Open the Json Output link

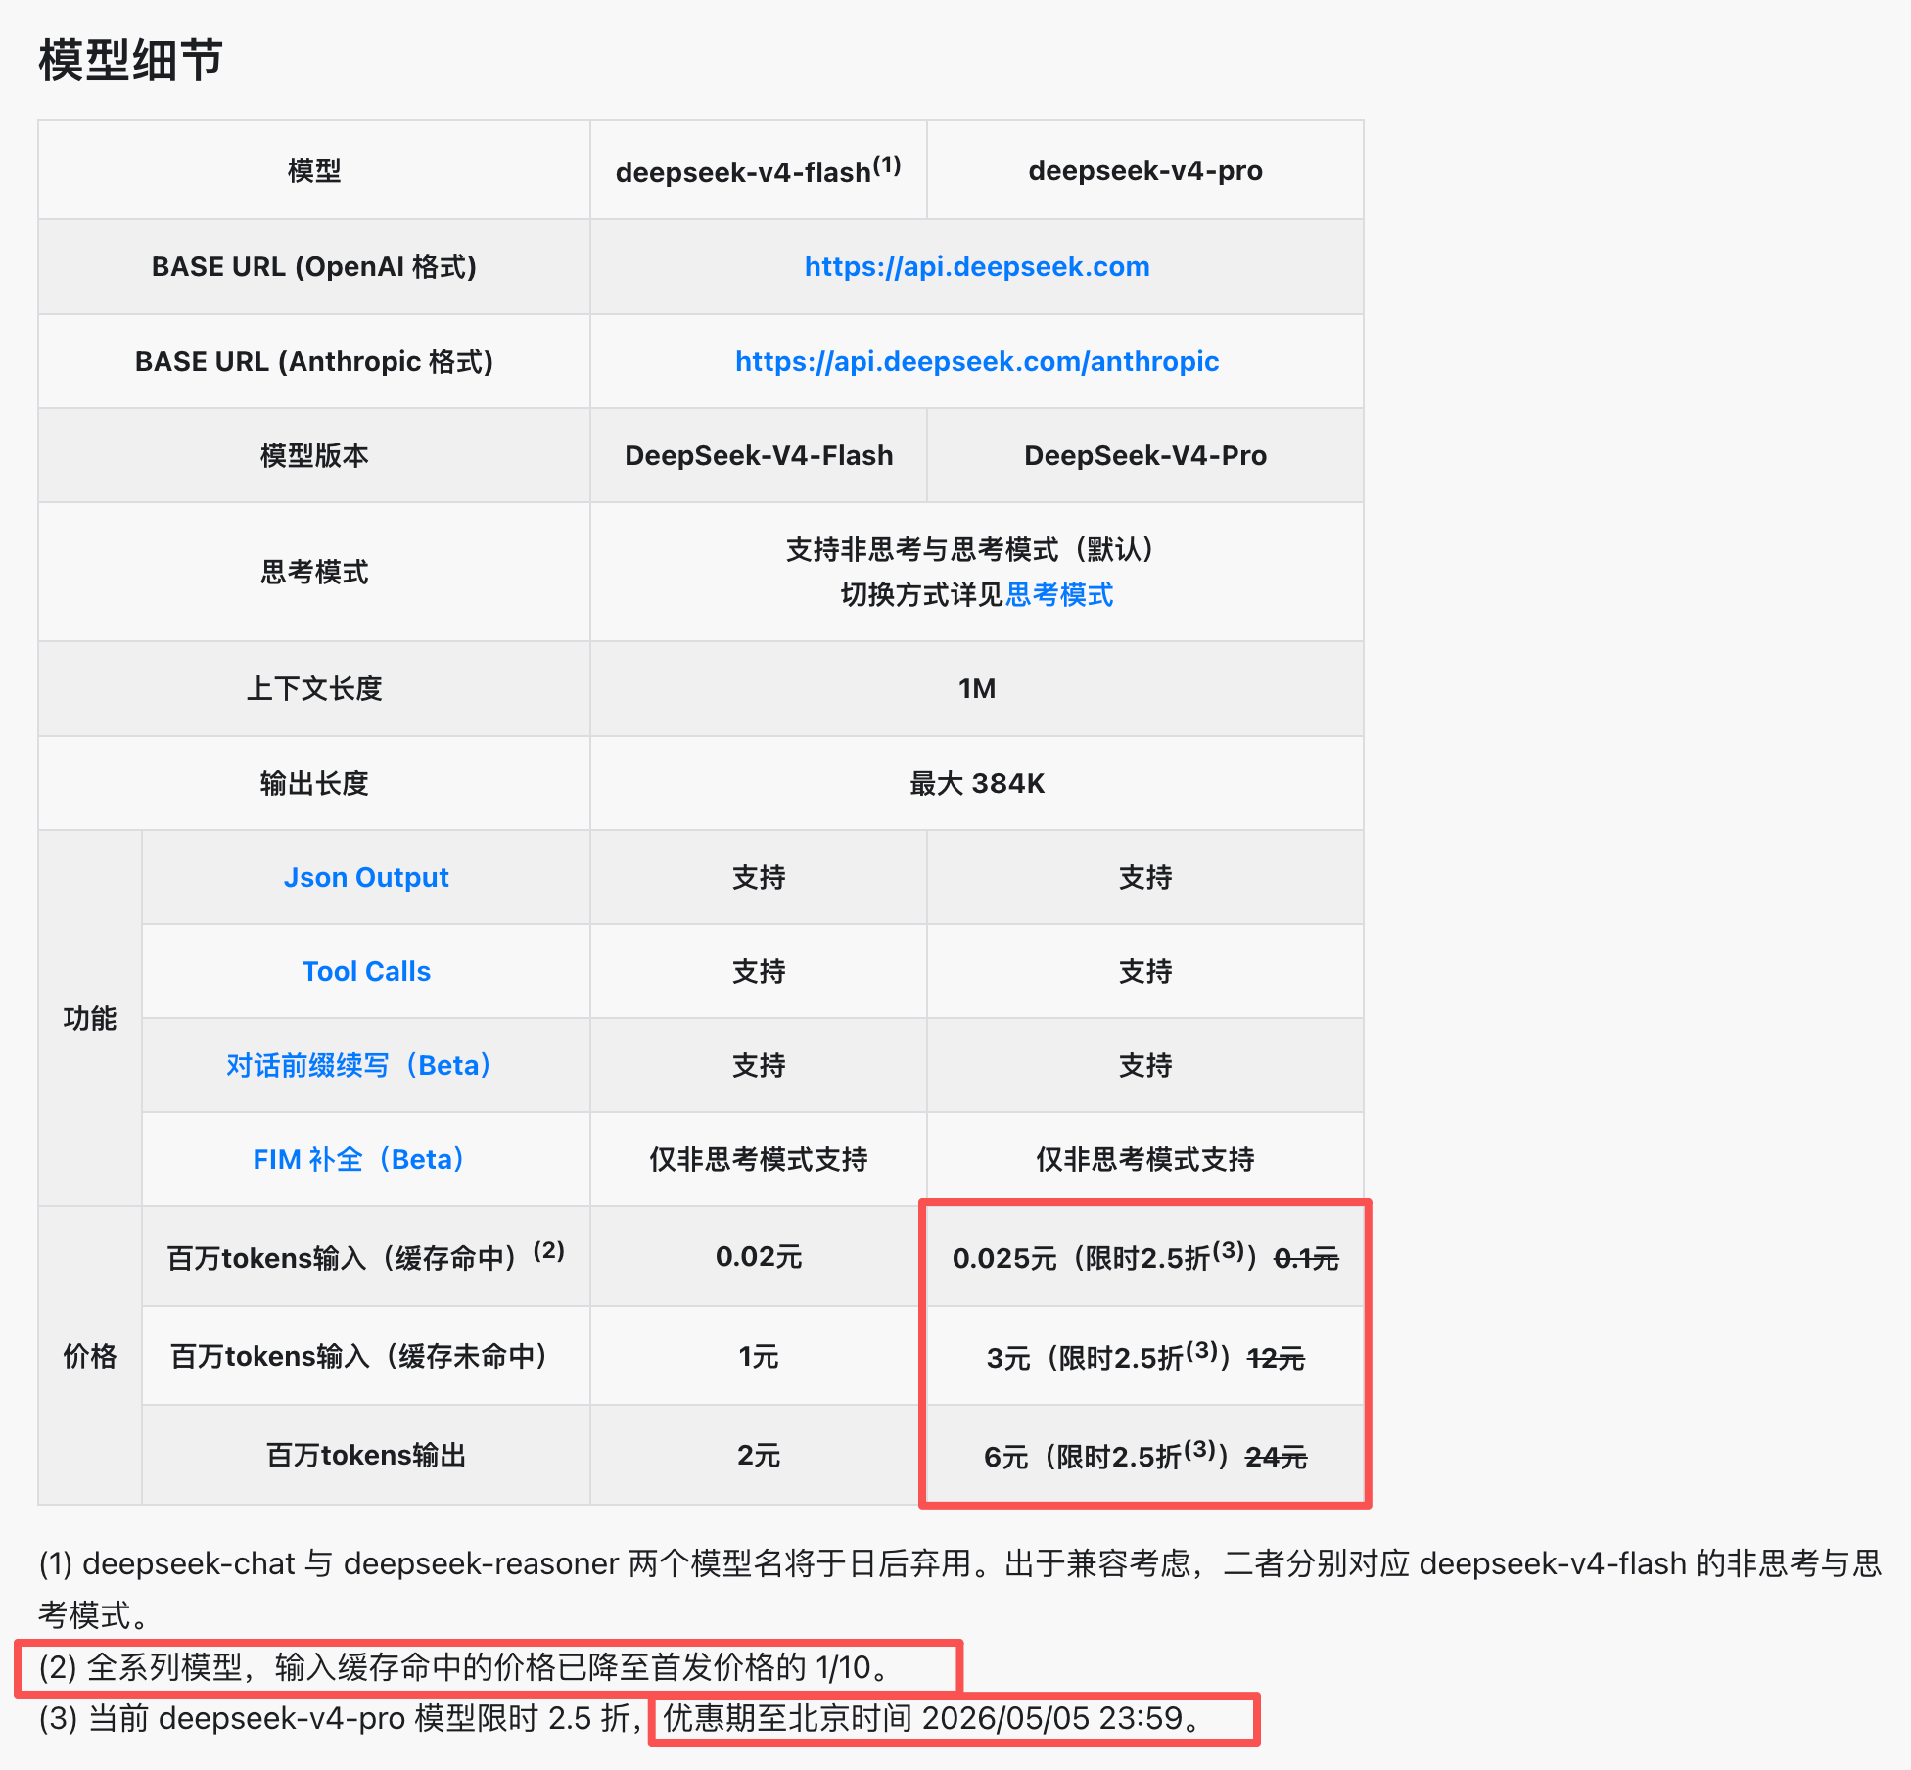366,877
